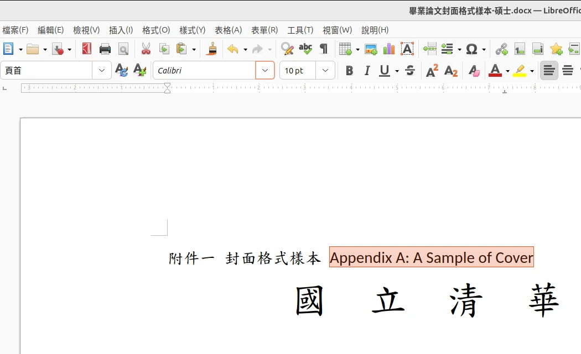Apply the red font color swatch

495,70
